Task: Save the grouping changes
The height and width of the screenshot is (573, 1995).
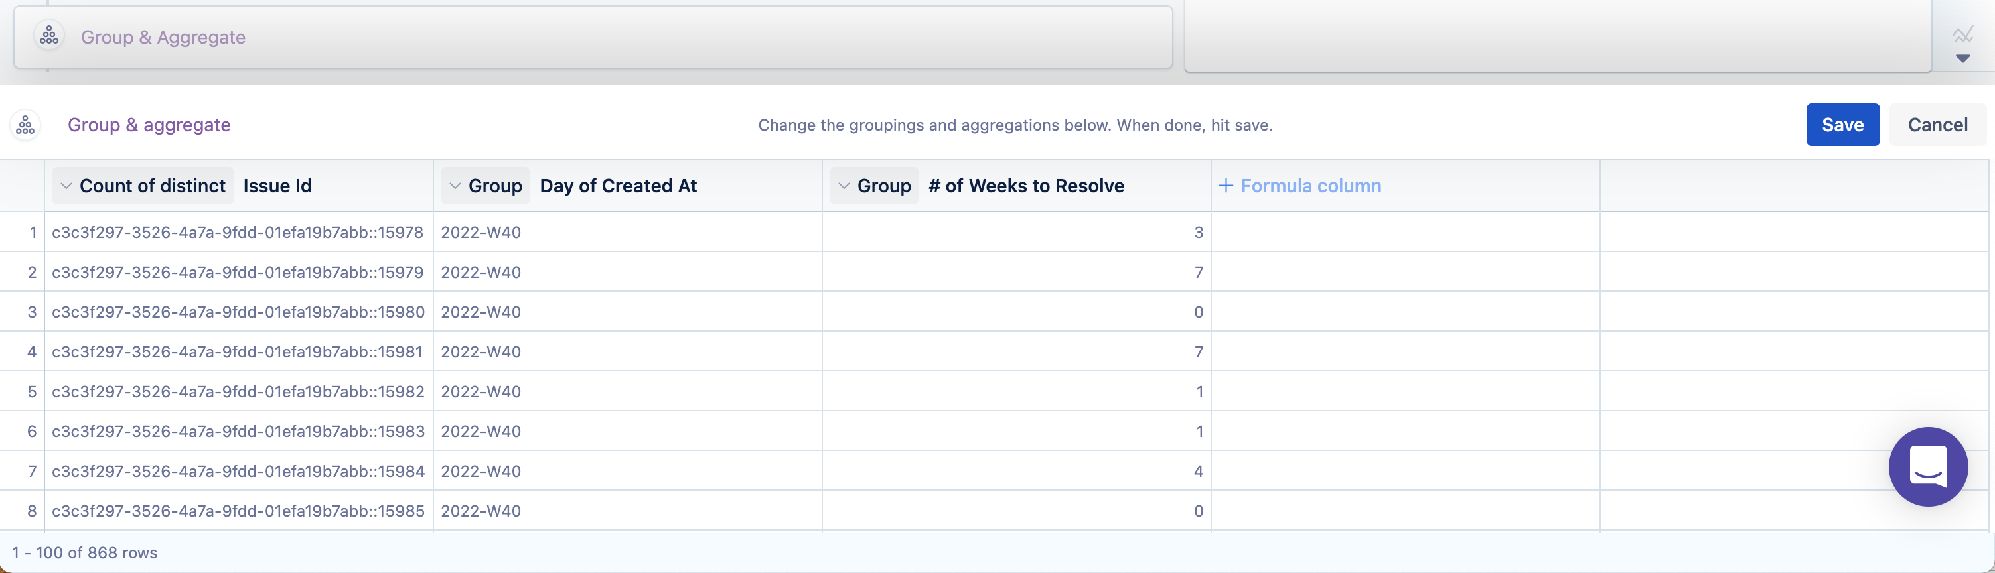Action: coord(1842,125)
